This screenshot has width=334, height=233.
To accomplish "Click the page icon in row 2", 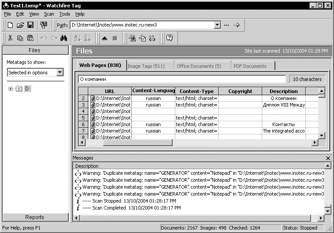I will (x=93, y=98).
